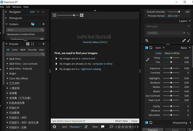The width and height of the screenshot is (193, 131).
Task: Reverse sort direction arrows icon
Action: click(x=86, y=127)
